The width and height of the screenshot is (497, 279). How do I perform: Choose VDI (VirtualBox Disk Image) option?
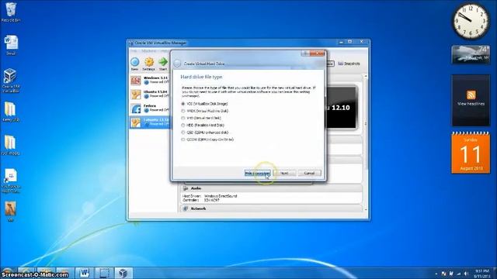pyautogui.click(x=205, y=104)
